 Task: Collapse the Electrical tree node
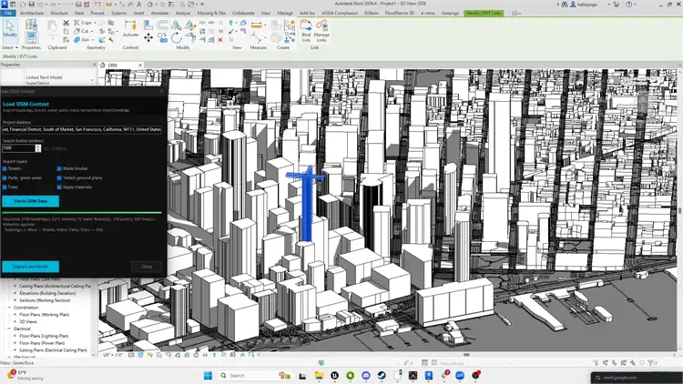coord(9,328)
